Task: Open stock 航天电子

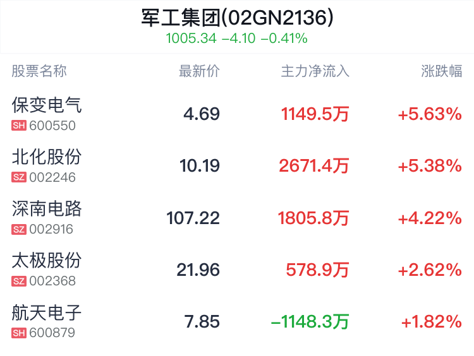Action: [47, 312]
